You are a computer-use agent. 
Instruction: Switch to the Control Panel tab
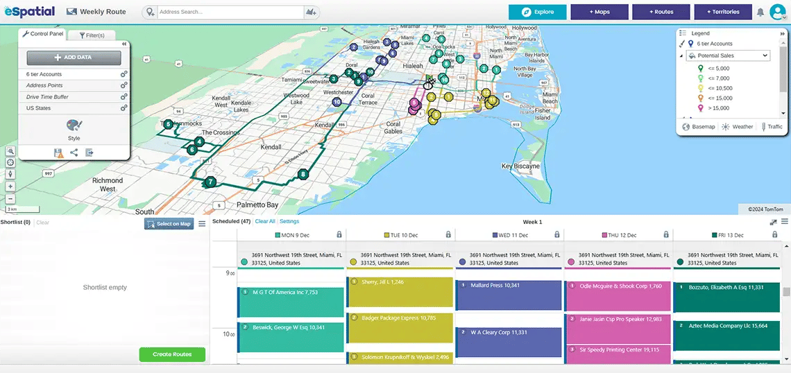42,34
